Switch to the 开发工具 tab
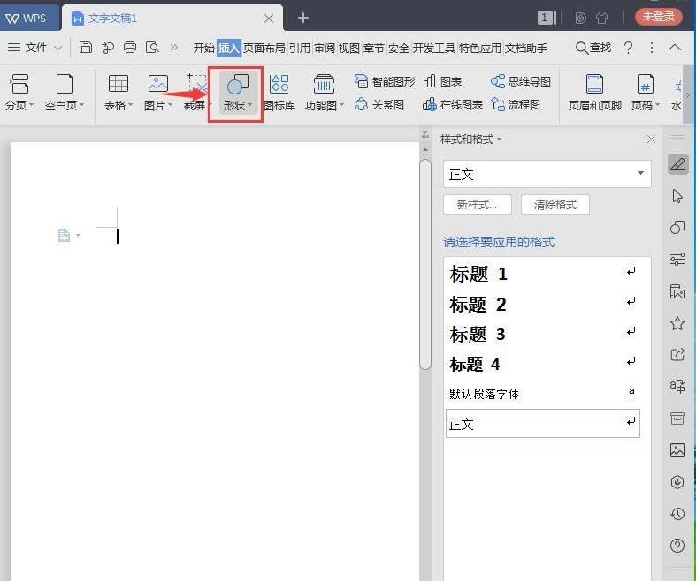Viewport: 696px width, 581px height. pyautogui.click(x=433, y=48)
